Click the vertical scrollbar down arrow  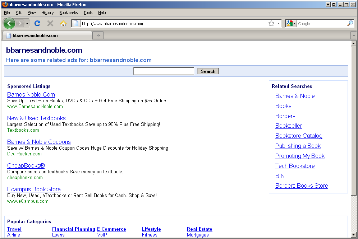pos(353,234)
